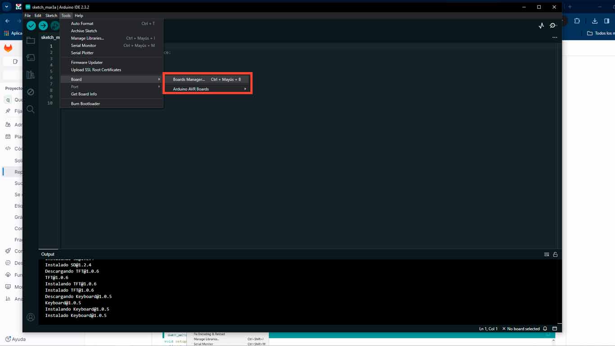The height and width of the screenshot is (346, 615).
Task: Click output line Descargando TFT@1.0.6
Action: coord(72,271)
